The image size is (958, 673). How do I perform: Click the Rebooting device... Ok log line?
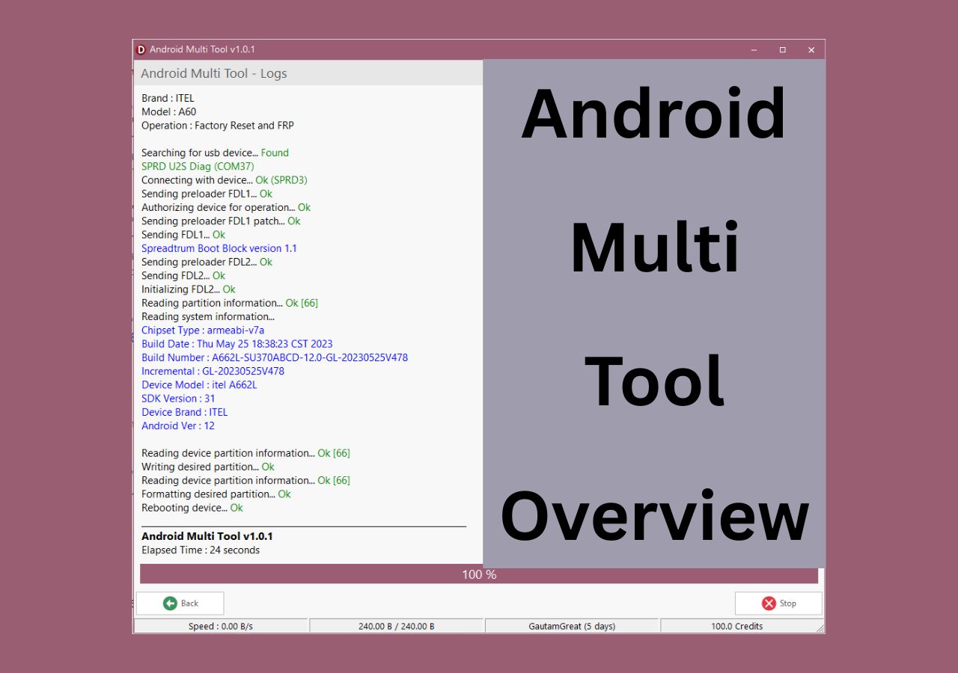point(192,508)
